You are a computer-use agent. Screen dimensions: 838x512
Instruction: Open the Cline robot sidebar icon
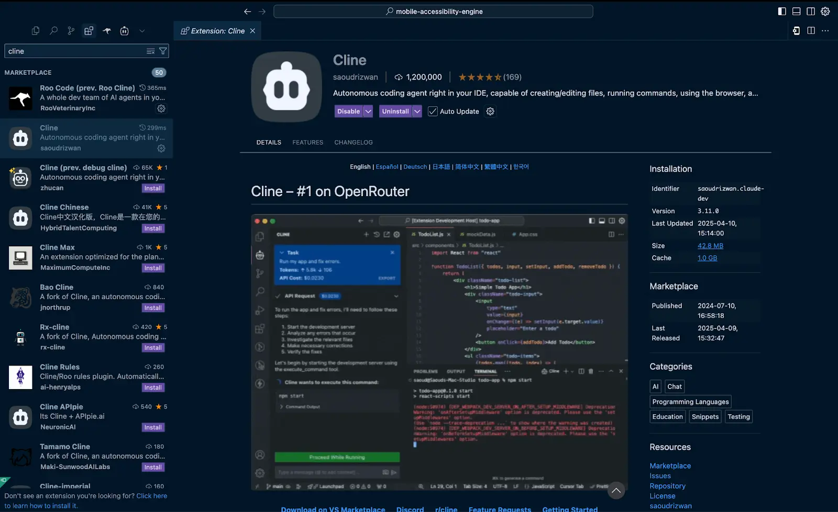click(x=124, y=30)
